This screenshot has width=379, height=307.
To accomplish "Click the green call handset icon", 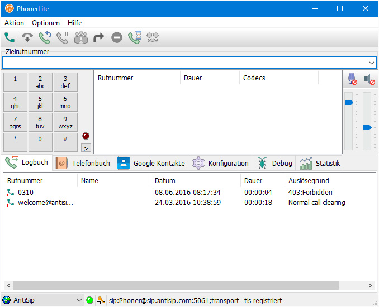I will [x=10, y=38].
